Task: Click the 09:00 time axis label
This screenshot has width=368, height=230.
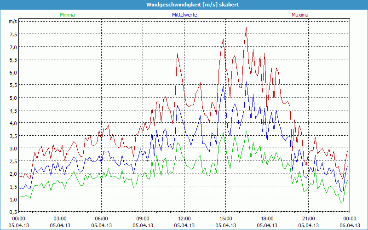Action: click(143, 219)
